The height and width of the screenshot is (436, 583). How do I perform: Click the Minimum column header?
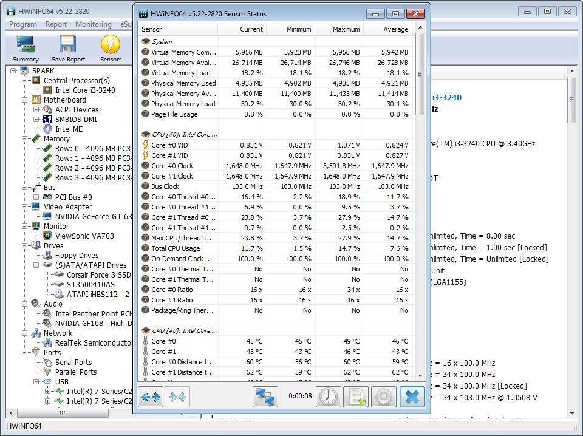pyautogui.click(x=291, y=29)
